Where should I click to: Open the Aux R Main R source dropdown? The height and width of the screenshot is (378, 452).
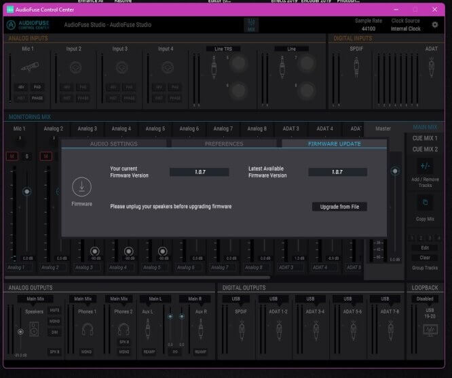point(195,299)
